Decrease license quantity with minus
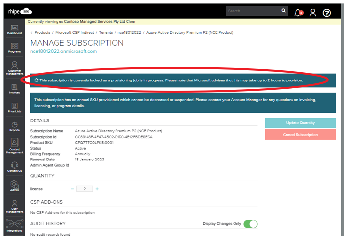Screen dimensions: 351x240 point(72,189)
